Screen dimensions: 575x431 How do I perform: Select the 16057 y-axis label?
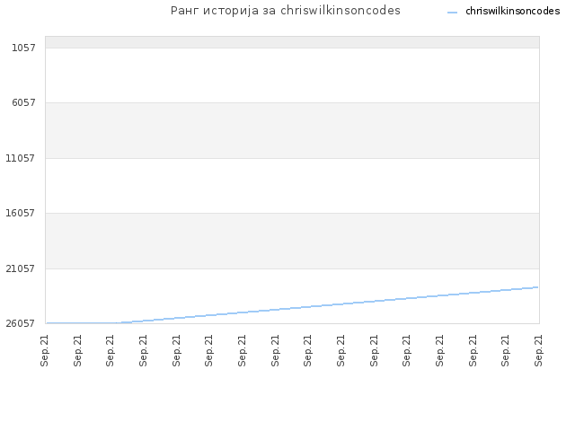(21, 213)
